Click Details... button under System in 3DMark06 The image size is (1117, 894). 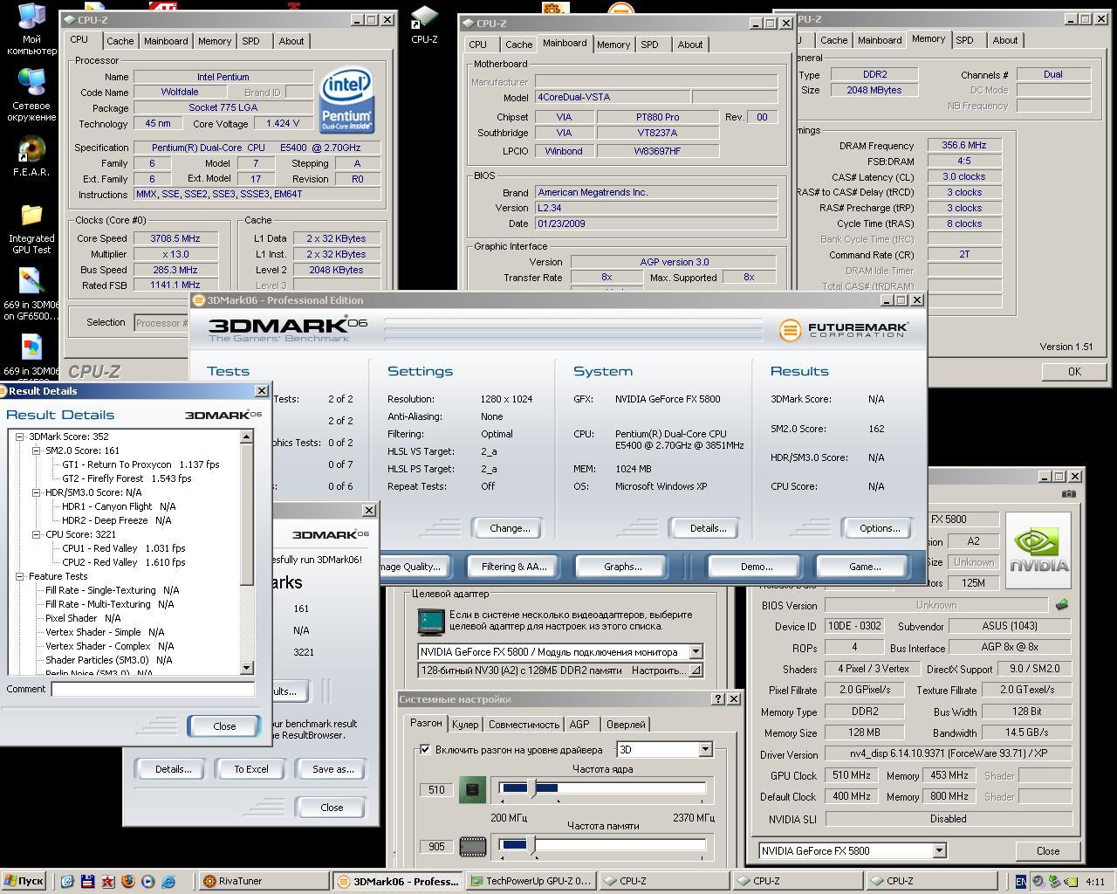pyautogui.click(x=708, y=528)
